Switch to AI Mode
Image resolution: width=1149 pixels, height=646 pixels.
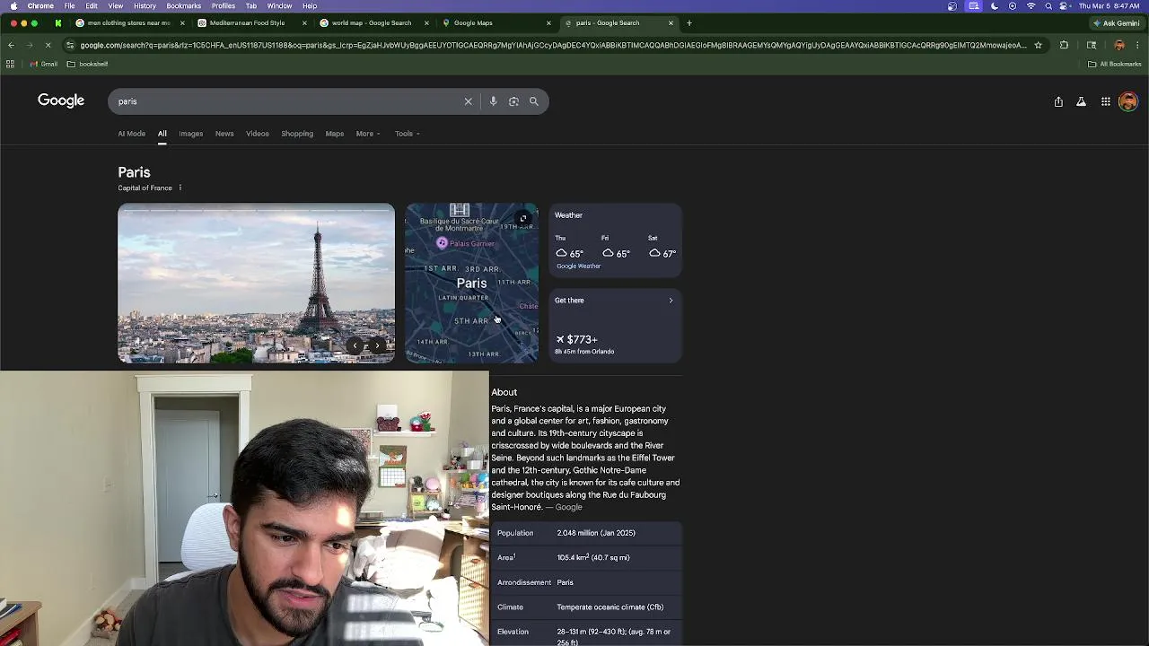coord(131,134)
